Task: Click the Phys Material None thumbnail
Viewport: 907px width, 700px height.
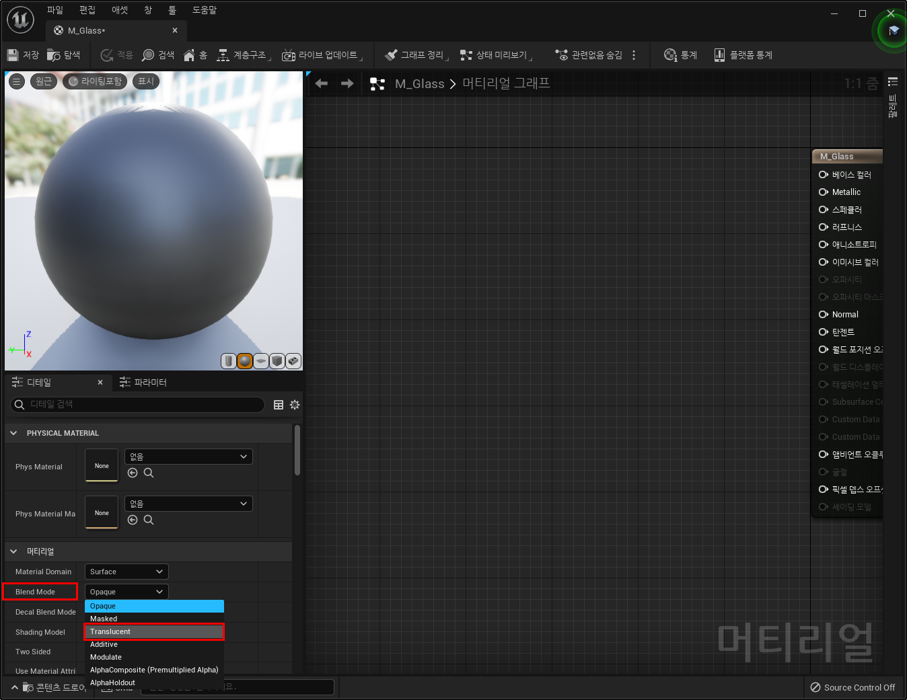Action: click(x=102, y=465)
